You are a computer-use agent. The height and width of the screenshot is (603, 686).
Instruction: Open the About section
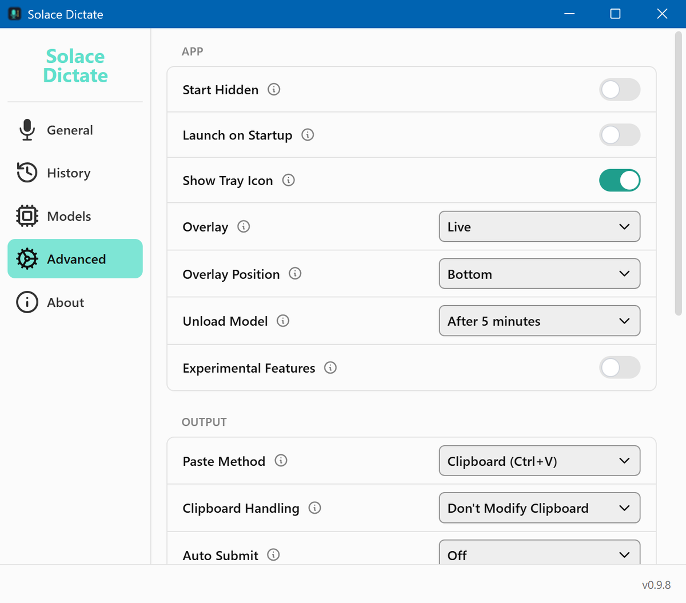point(75,302)
